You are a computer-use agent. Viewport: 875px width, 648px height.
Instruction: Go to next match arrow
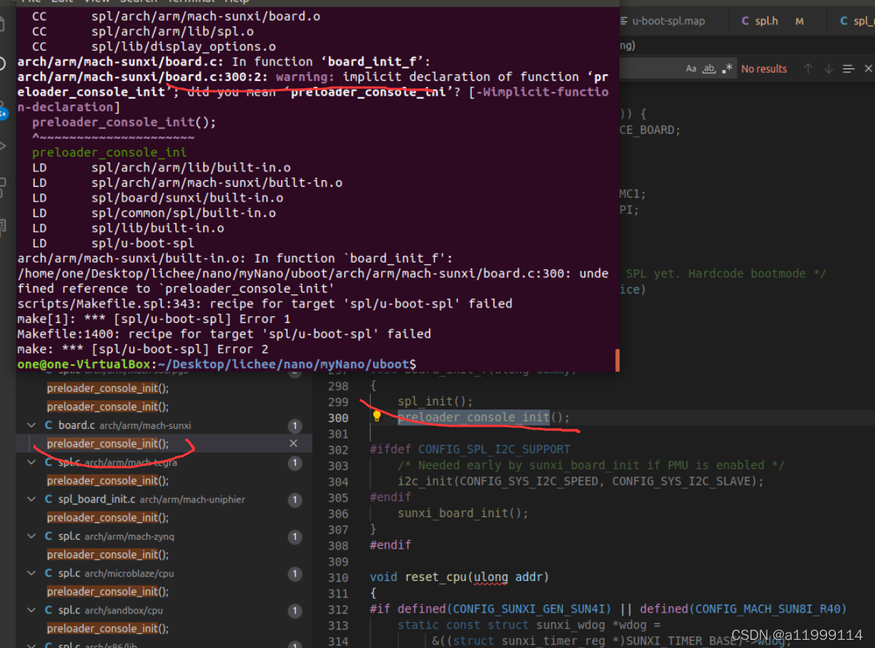(x=829, y=68)
